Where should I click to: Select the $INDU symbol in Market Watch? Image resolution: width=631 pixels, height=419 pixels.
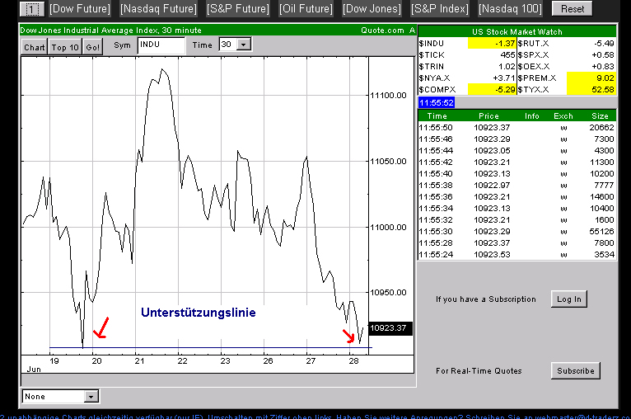coord(431,44)
